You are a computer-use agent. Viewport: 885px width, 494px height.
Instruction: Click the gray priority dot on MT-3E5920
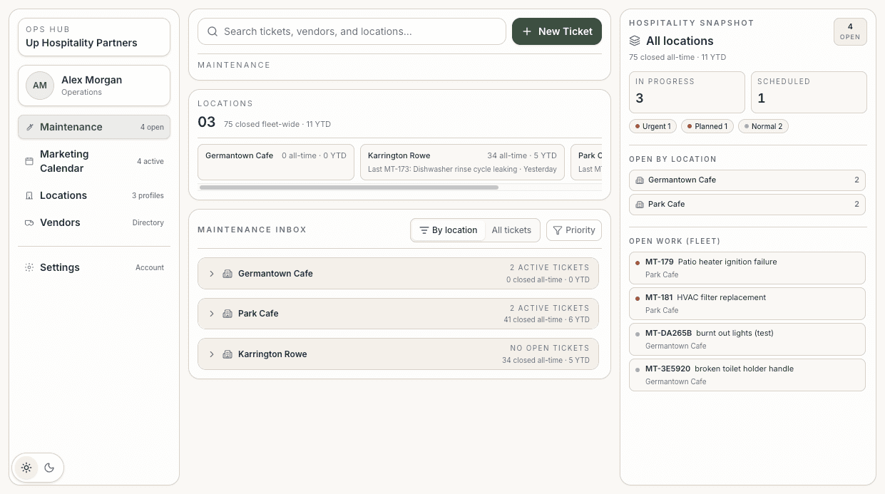pyautogui.click(x=638, y=369)
